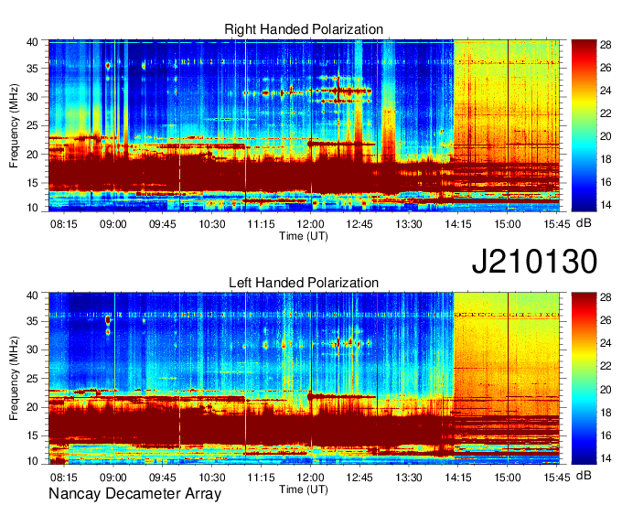The image size is (622, 505).
Task: Click the Right Handed Polarization spectrogram image
Action: point(304,125)
